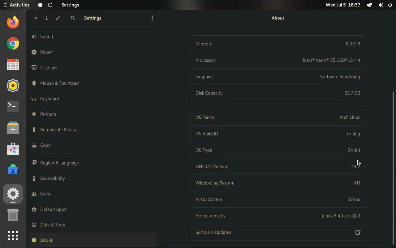The height and width of the screenshot is (248, 396).
Task: Open the Rhythmbox music player icon
Action: (13, 86)
